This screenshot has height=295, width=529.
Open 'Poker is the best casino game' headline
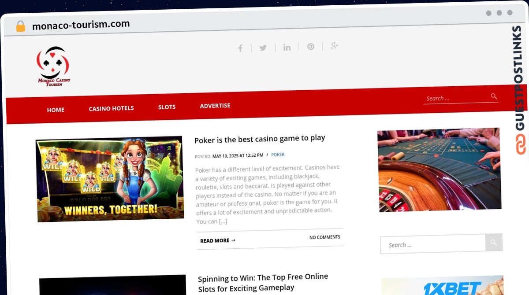pos(260,139)
